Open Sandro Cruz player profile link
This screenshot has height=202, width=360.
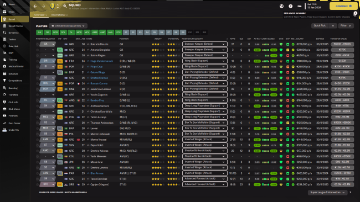[x=97, y=100]
